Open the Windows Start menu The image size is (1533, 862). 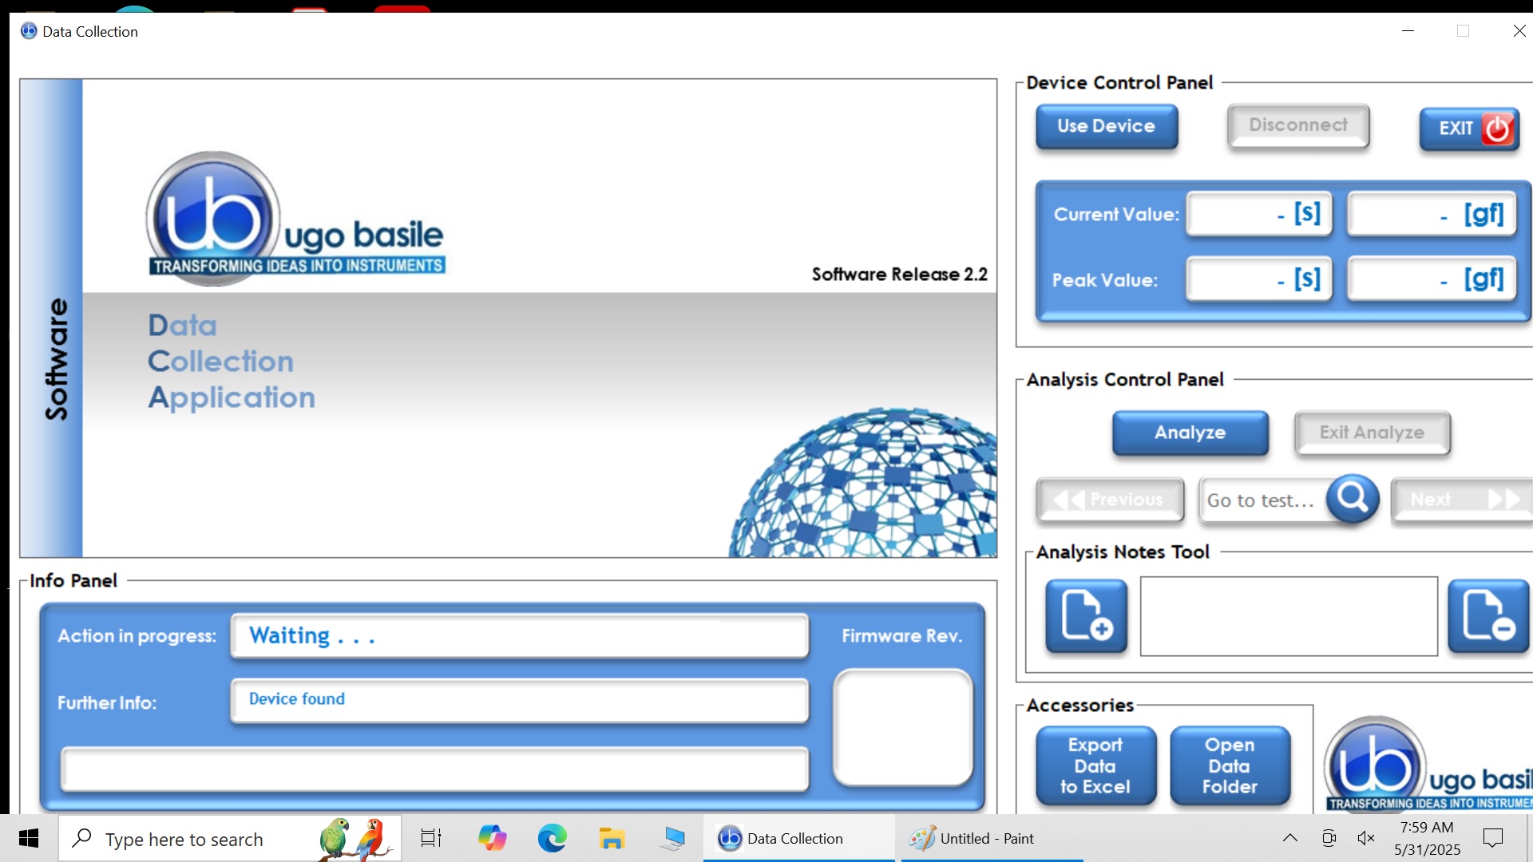[29, 838]
